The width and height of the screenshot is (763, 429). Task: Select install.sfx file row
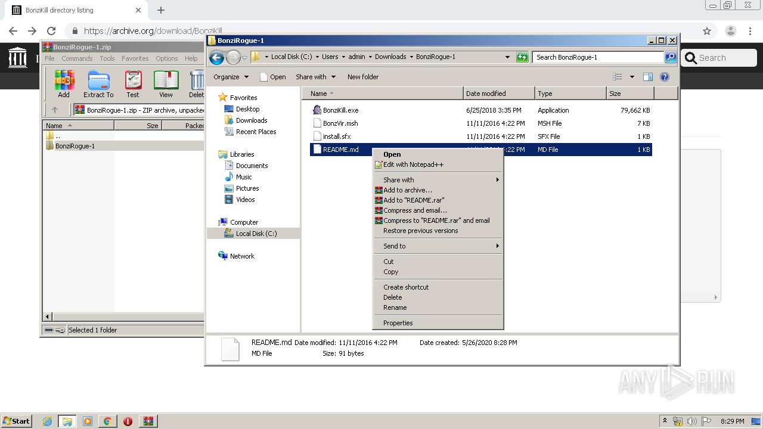482,136
